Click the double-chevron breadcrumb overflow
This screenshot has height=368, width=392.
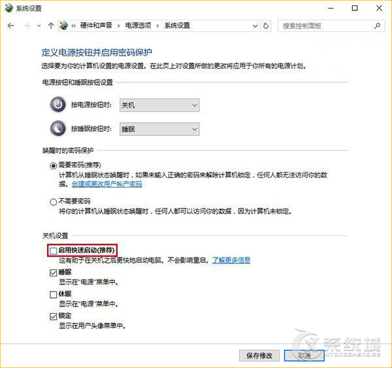[x=73, y=25]
